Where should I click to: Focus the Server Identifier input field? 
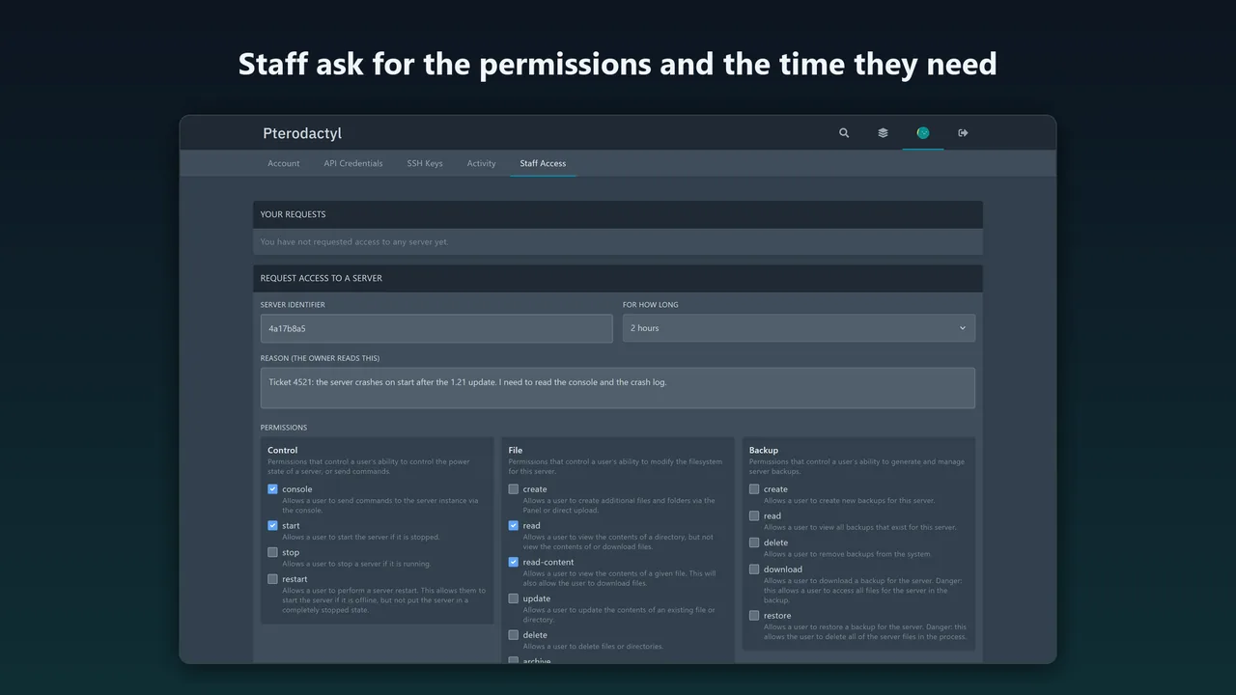tap(436, 328)
